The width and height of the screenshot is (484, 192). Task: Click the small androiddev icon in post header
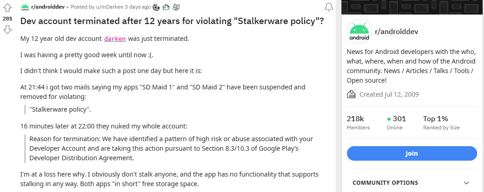[25, 7]
